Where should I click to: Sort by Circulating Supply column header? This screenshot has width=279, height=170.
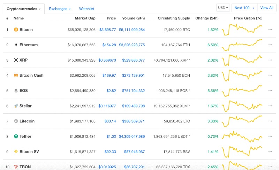click(x=174, y=18)
